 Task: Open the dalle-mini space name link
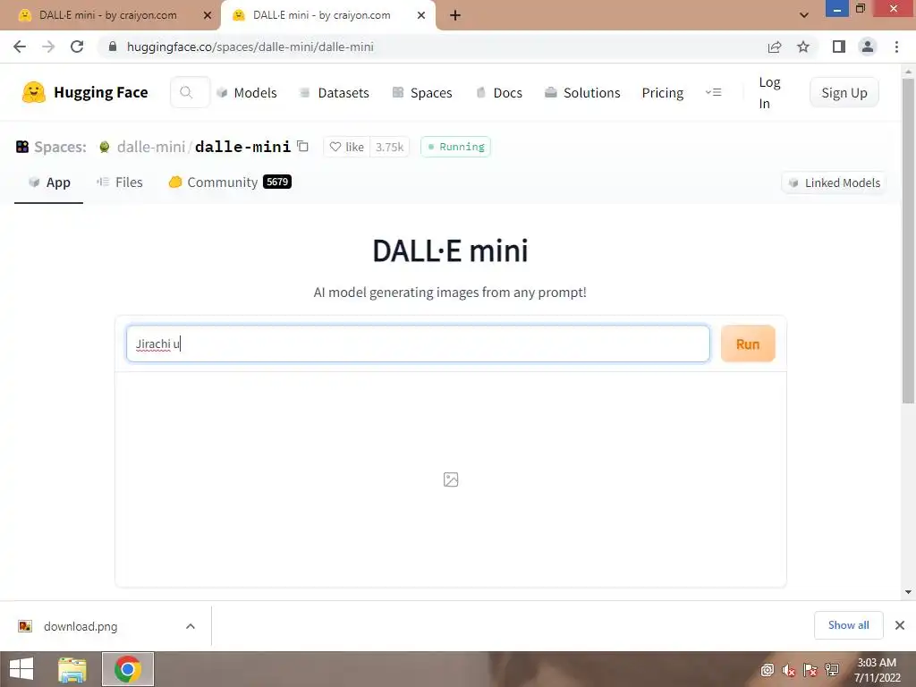pyautogui.click(x=242, y=147)
